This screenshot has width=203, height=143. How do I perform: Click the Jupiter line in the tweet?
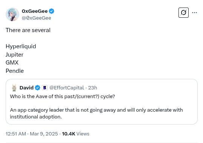(14, 55)
